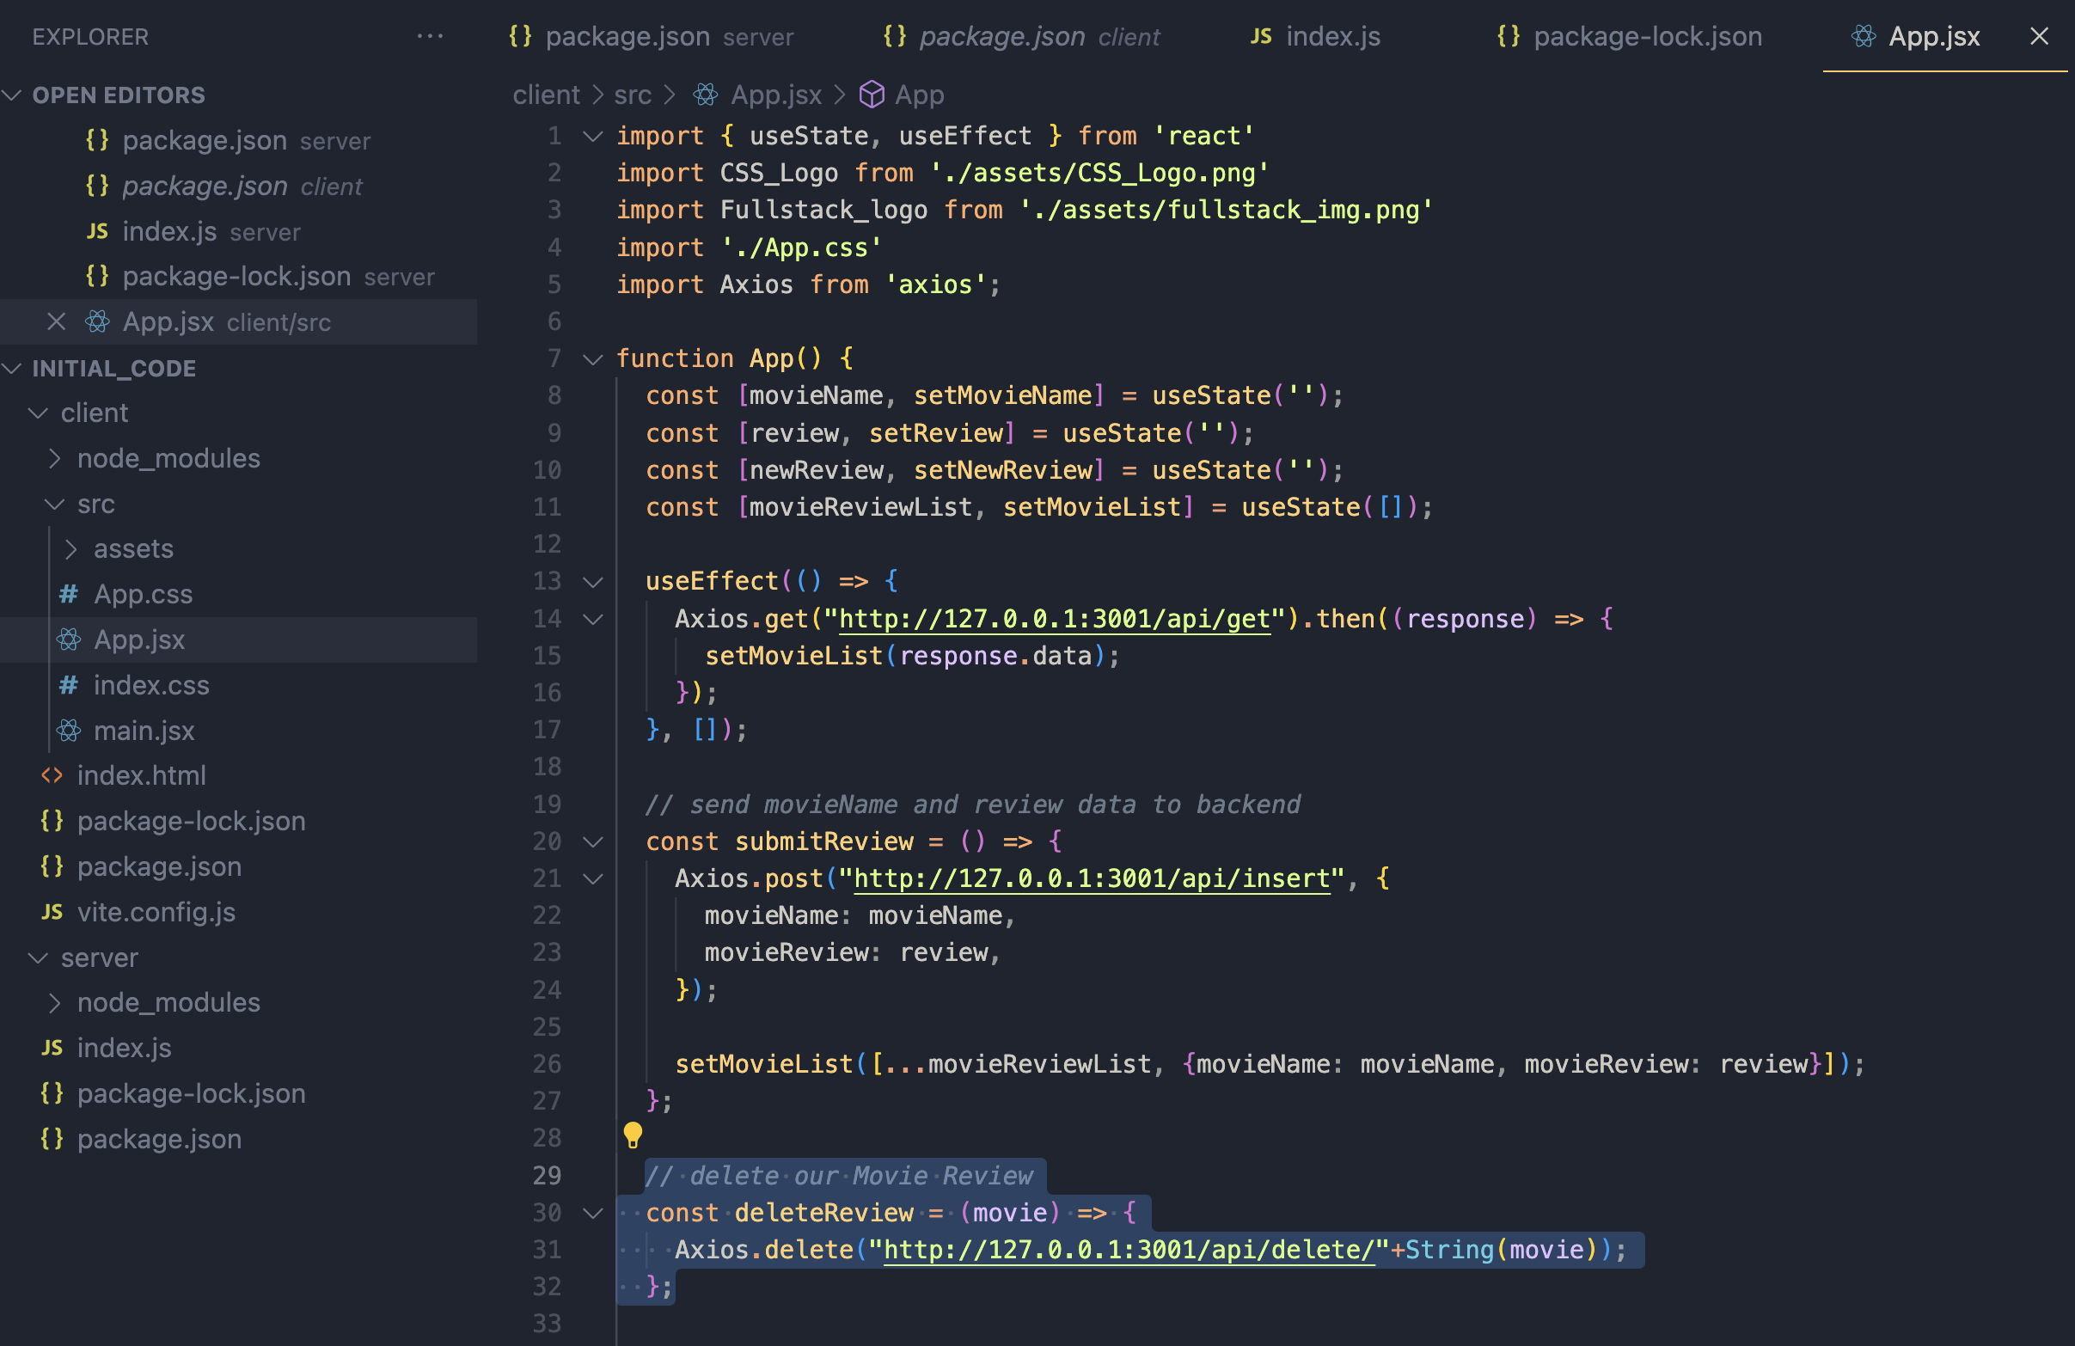Viewport: 2075px width, 1346px height.
Task: Close App.jsx in Open Editors list
Action: coord(57,321)
